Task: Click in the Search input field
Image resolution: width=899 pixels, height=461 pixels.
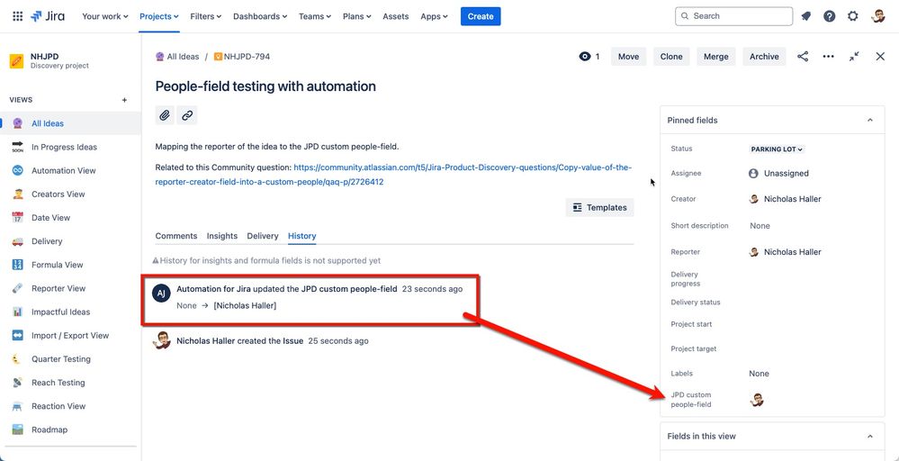Action: pyautogui.click(x=734, y=16)
